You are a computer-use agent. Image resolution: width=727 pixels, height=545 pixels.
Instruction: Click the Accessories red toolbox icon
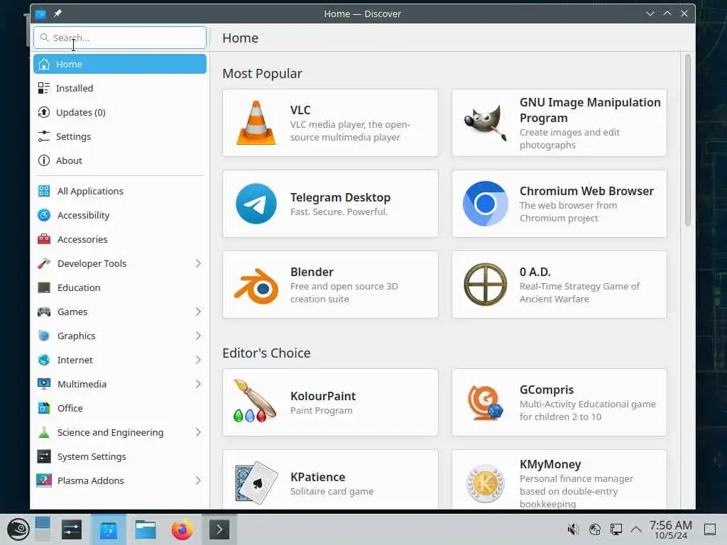pos(44,239)
